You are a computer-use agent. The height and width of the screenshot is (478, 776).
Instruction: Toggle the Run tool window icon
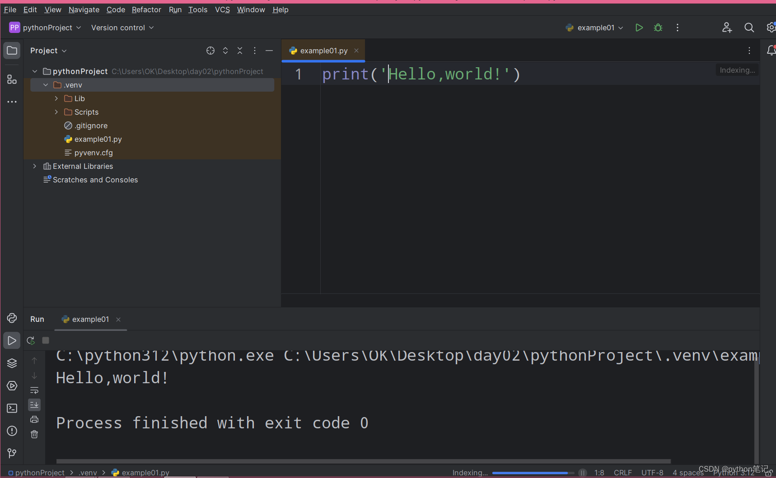pos(12,341)
